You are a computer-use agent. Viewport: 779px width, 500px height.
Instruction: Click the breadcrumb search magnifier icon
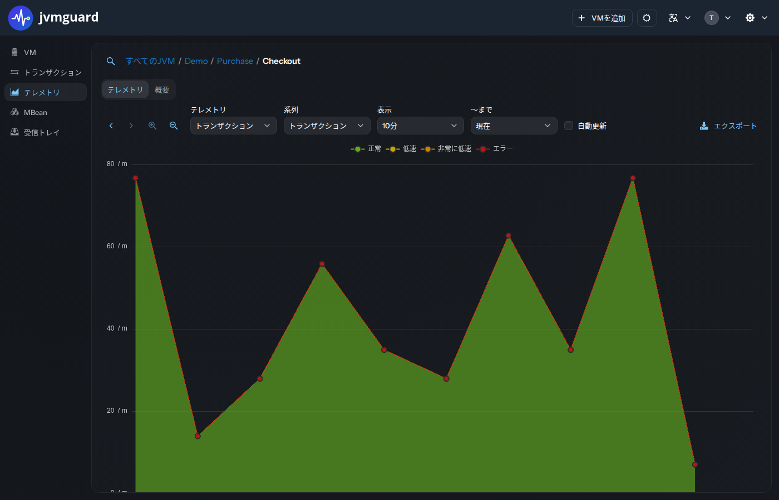tap(111, 61)
